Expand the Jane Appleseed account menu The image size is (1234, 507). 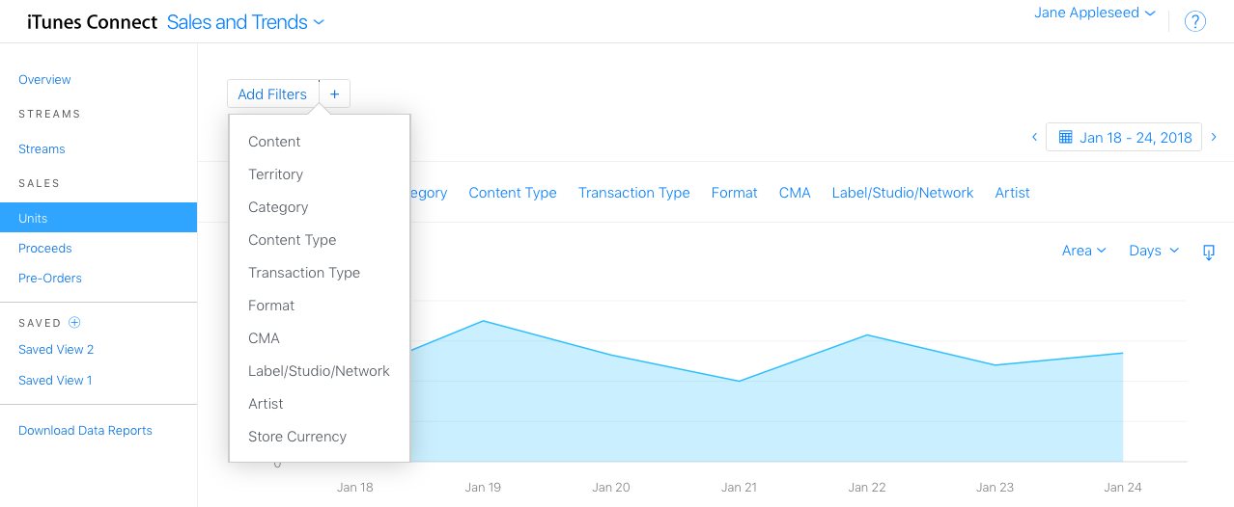click(1094, 13)
